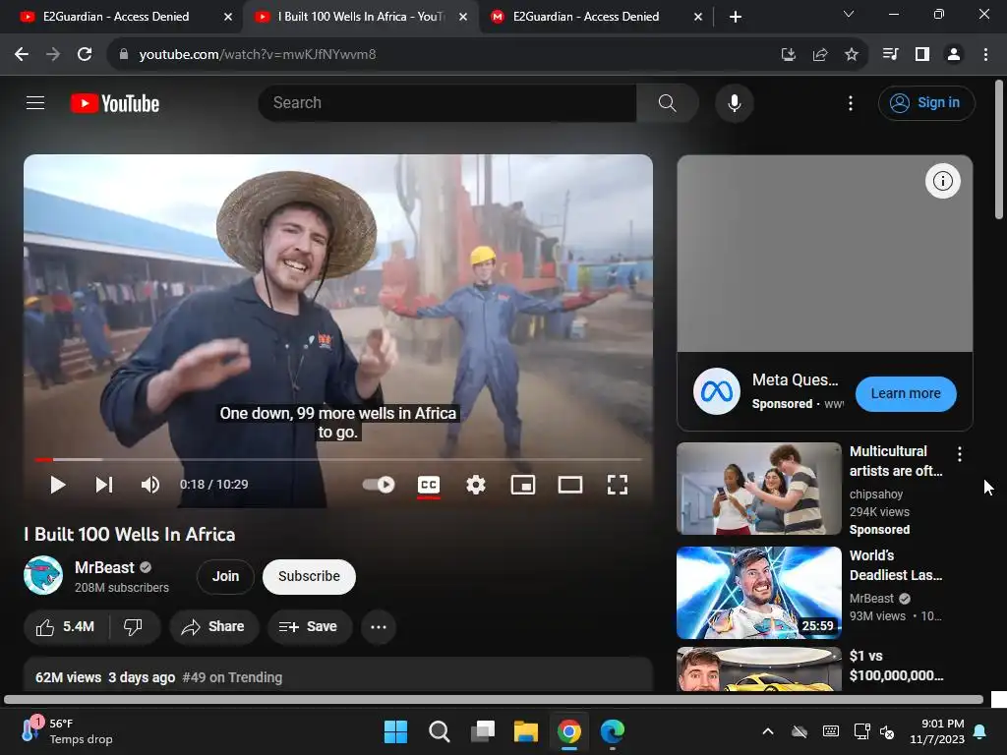Dislike the video
Viewport: 1007px width, 755px height.
134,626
